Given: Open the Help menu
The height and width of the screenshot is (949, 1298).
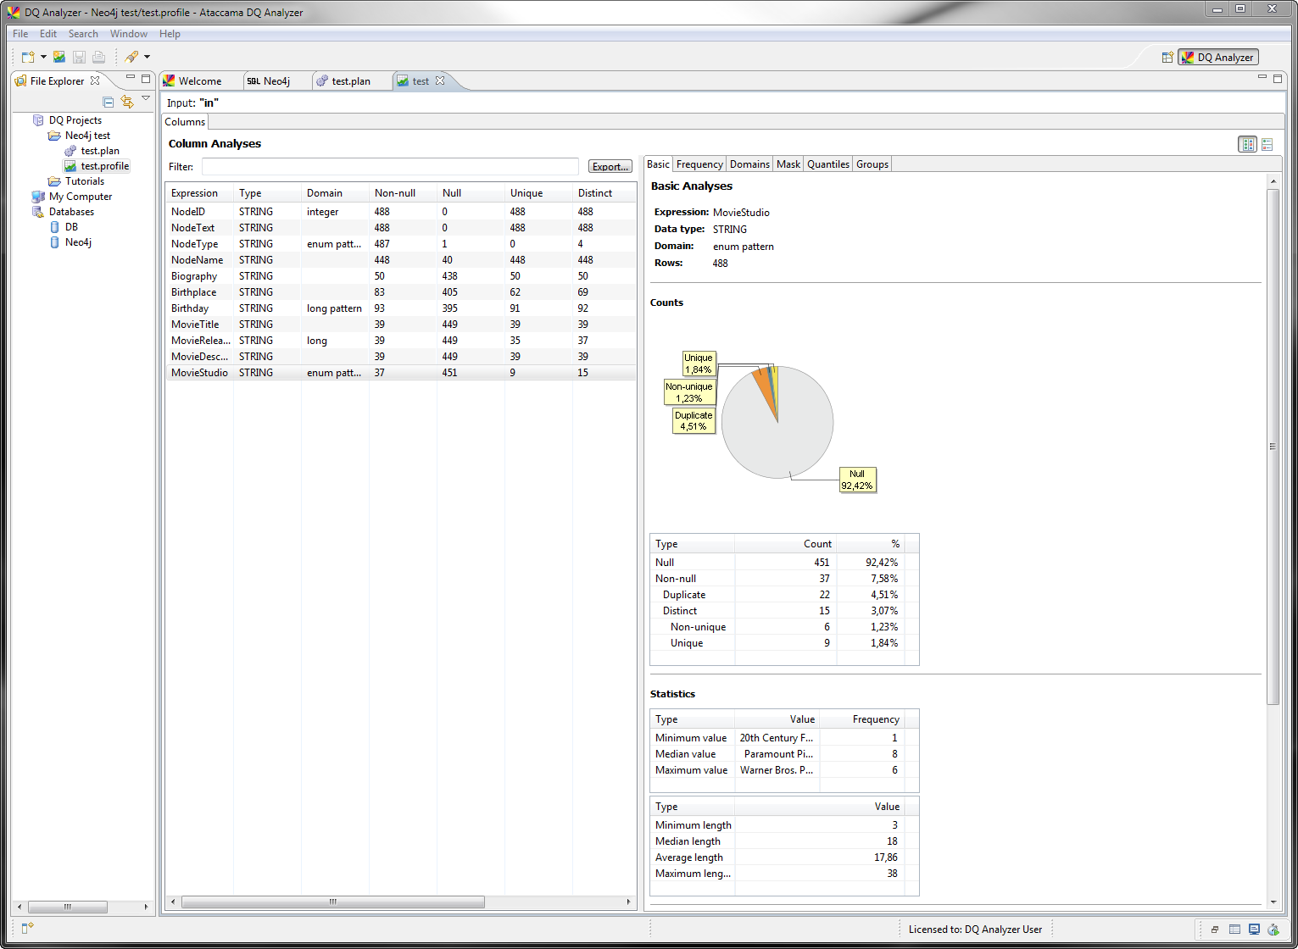Looking at the screenshot, I should click(x=170, y=34).
